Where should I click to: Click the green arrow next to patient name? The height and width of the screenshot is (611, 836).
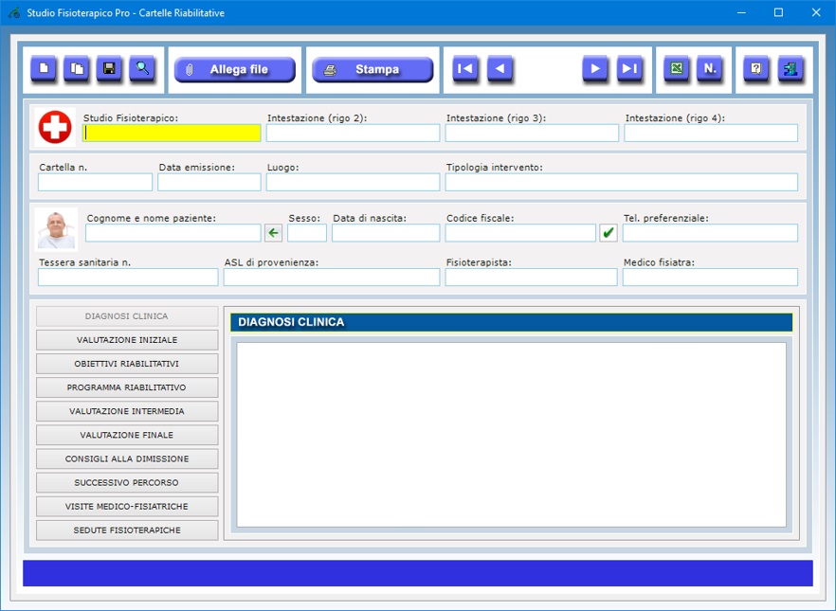tap(274, 233)
